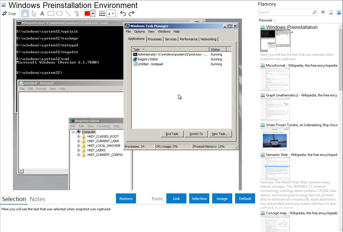Screen dimensions: 343x232
Task: Open the Semantic Web snapshot thumbnail
Action: pyautogui.click(x=275, y=168)
